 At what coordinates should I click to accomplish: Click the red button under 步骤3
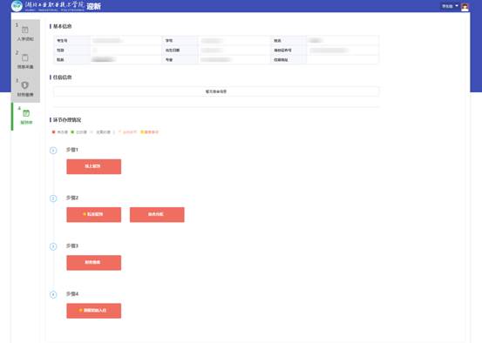(x=94, y=263)
